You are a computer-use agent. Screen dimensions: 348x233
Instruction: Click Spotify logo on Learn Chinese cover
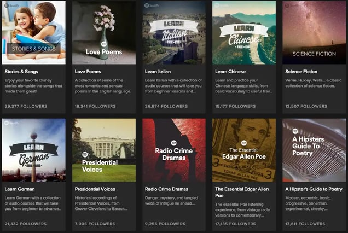(x=220, y=5)
